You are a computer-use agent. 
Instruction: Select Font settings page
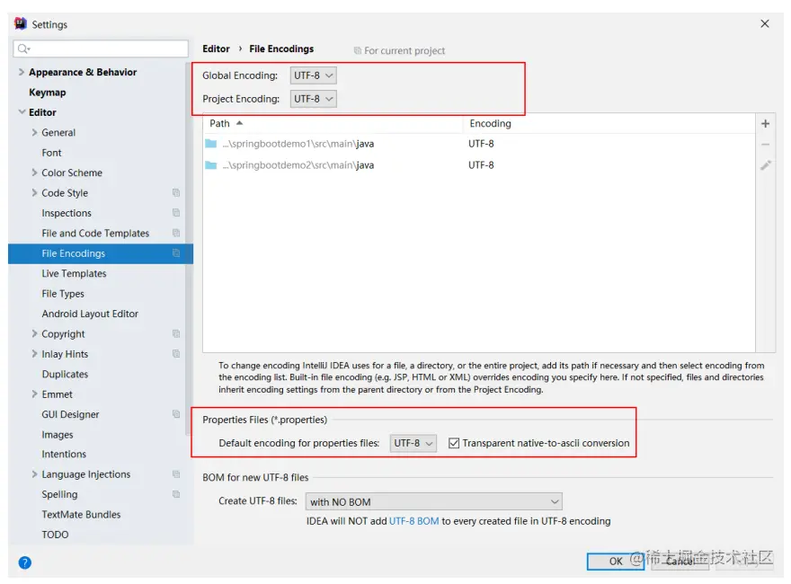click(x=51, y=153)
